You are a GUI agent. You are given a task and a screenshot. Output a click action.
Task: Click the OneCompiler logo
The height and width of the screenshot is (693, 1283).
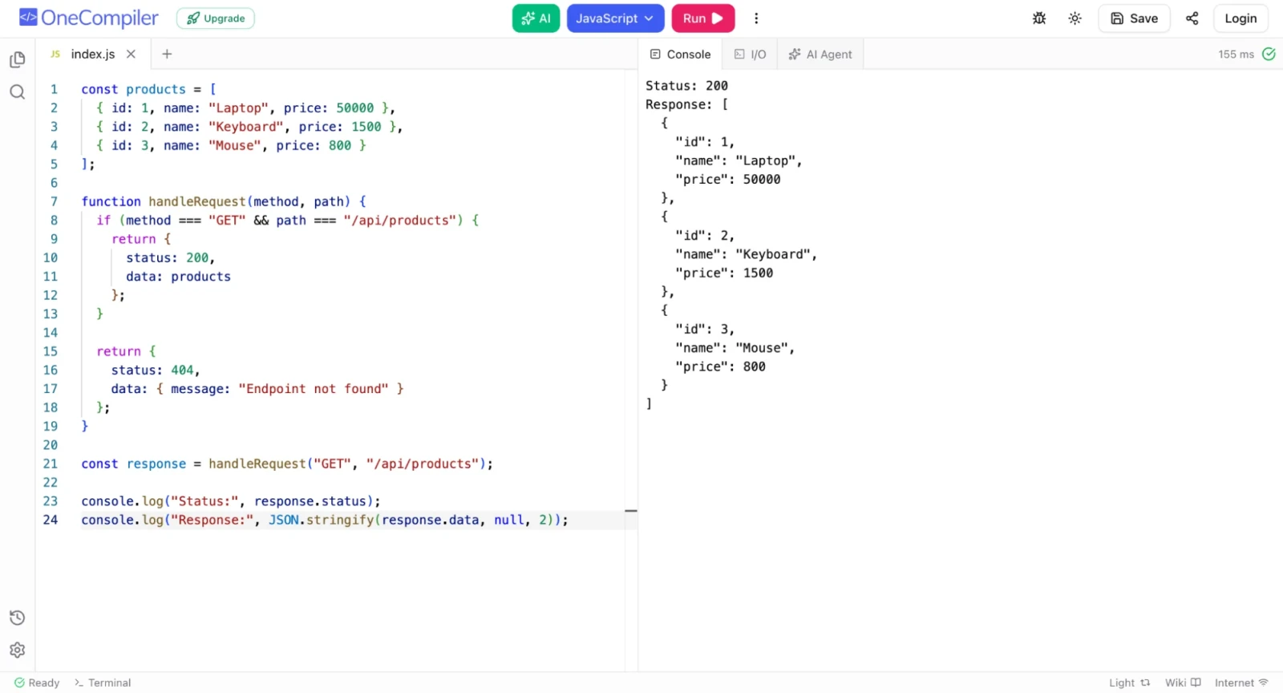coord(89,18)
